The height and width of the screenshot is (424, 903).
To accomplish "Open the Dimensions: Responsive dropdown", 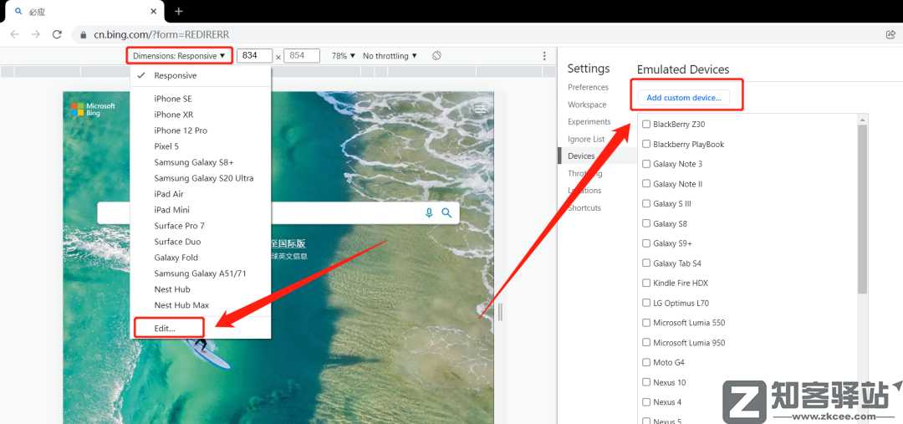I will click(179, 56).
